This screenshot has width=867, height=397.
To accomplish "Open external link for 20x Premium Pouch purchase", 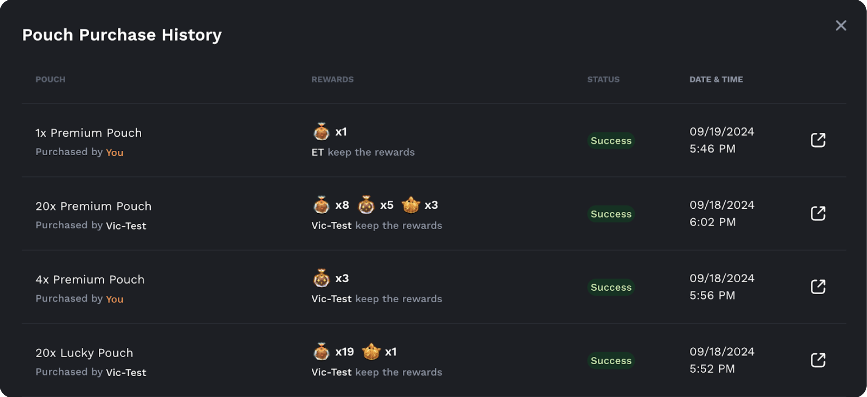I will [818, 213].
